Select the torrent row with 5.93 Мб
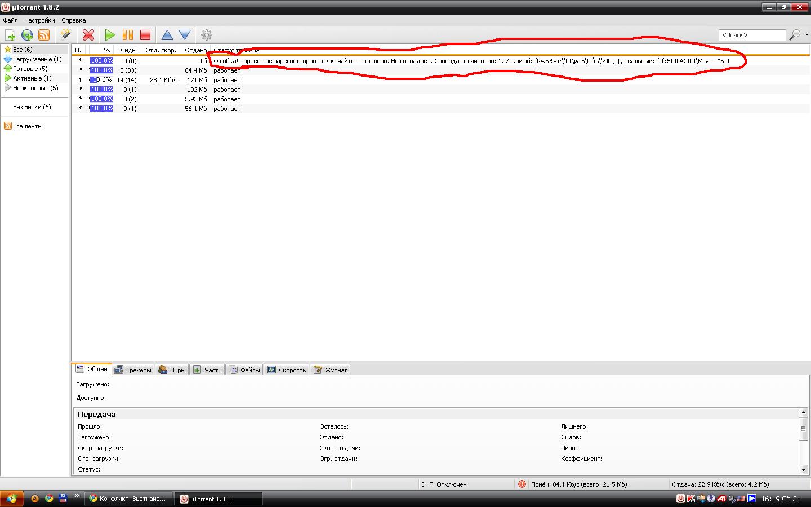811x507 pixels. point(441,99)
